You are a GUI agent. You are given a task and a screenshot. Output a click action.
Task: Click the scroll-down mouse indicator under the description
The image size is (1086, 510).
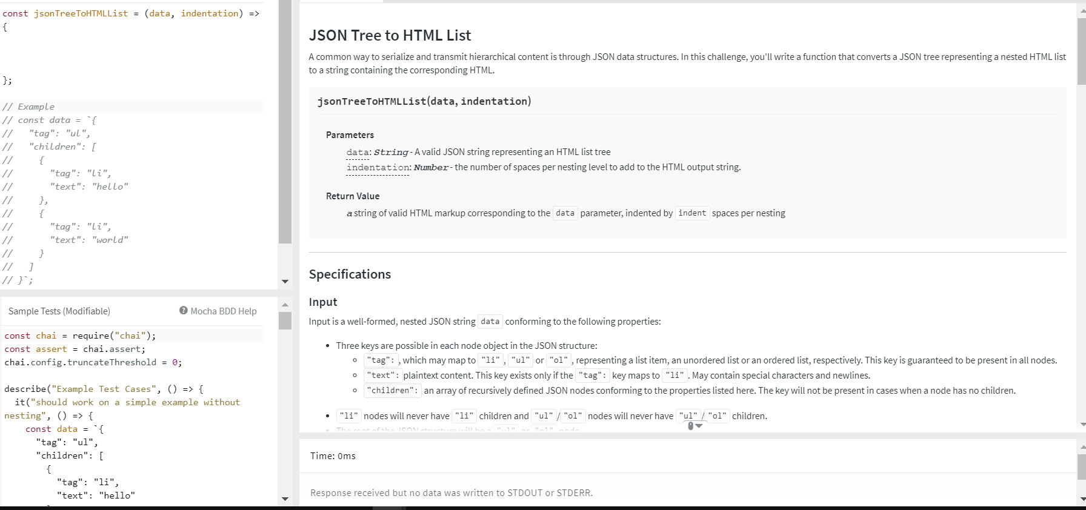click(x=695, y=426)
